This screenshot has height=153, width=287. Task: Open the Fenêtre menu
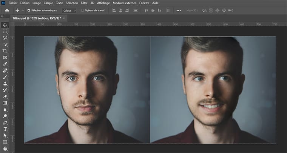144,3
